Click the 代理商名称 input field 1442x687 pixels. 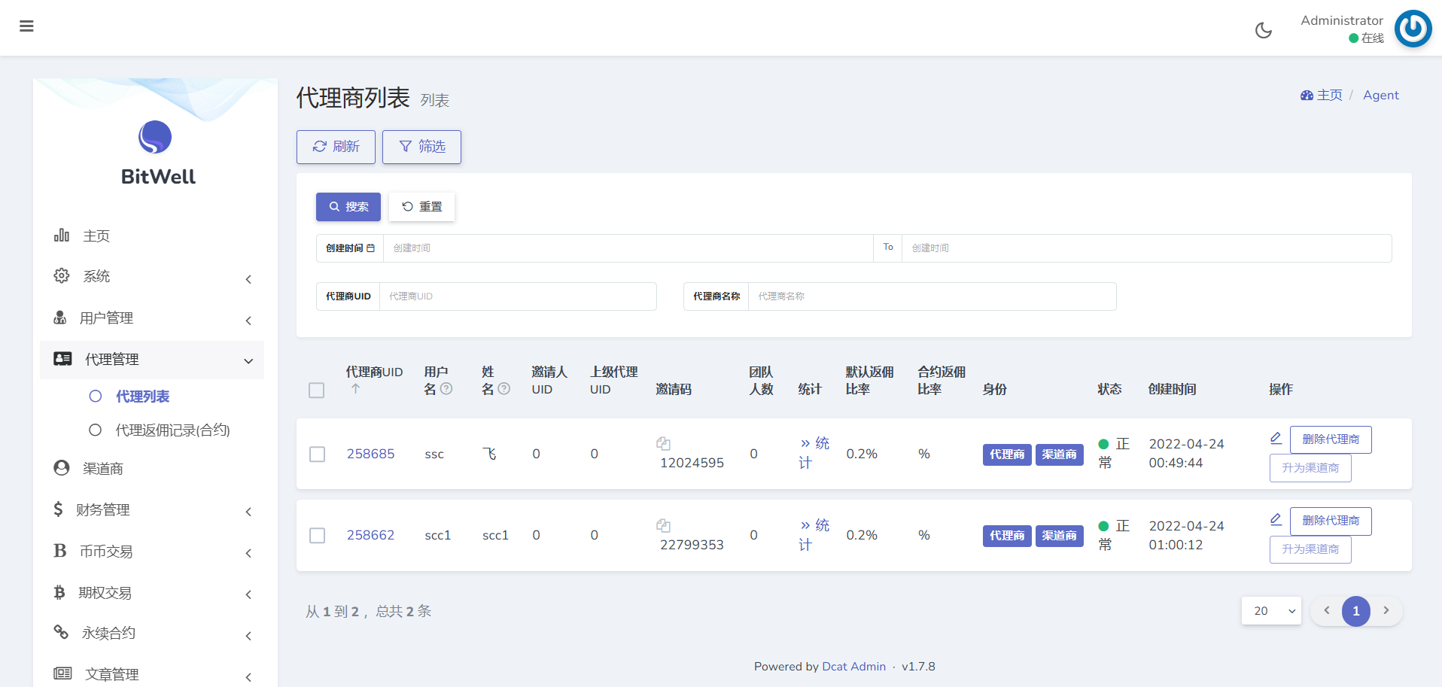931,296
